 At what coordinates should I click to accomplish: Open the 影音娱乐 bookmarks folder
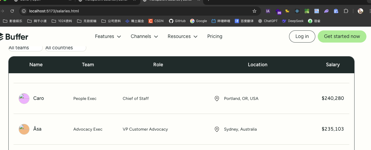(13, 21)
